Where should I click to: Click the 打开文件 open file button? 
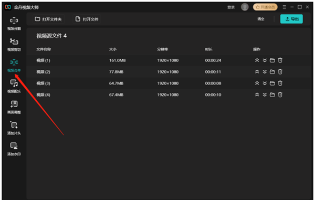coord(87,19)
